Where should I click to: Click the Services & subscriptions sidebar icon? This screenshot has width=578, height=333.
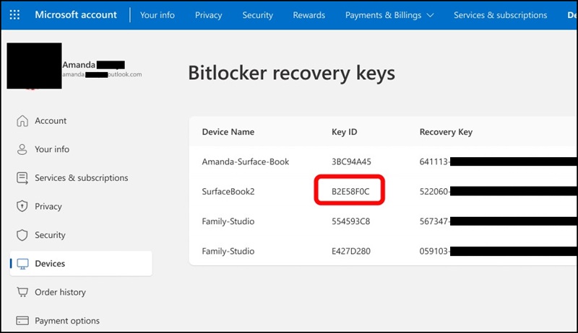coord(22,178)
